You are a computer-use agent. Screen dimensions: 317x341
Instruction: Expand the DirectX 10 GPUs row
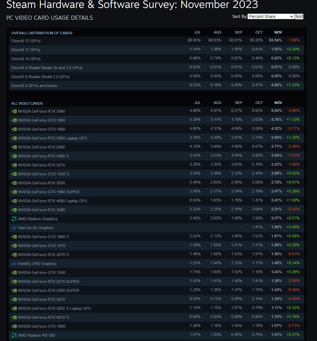tap(156, 59)
